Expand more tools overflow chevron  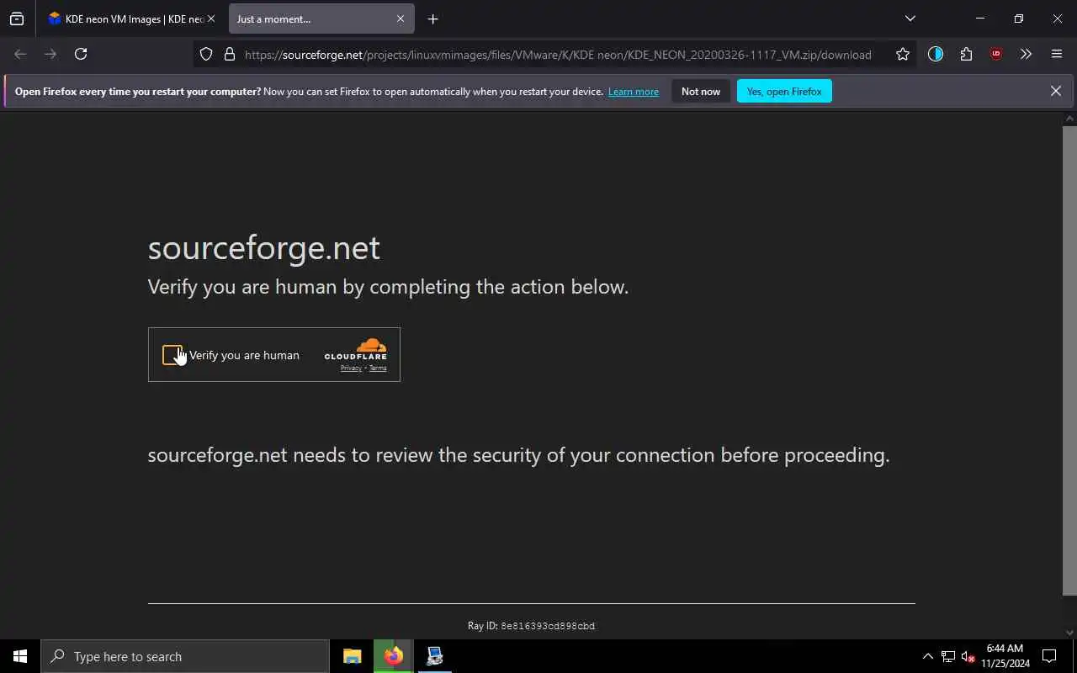1026,54
